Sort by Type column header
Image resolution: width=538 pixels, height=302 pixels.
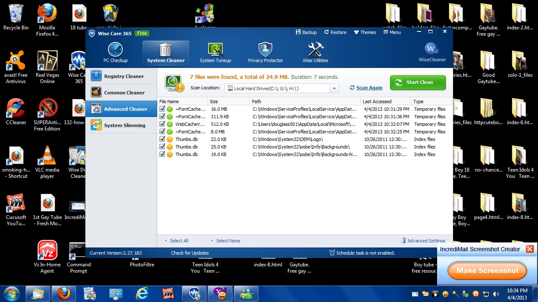click(432, 102)
